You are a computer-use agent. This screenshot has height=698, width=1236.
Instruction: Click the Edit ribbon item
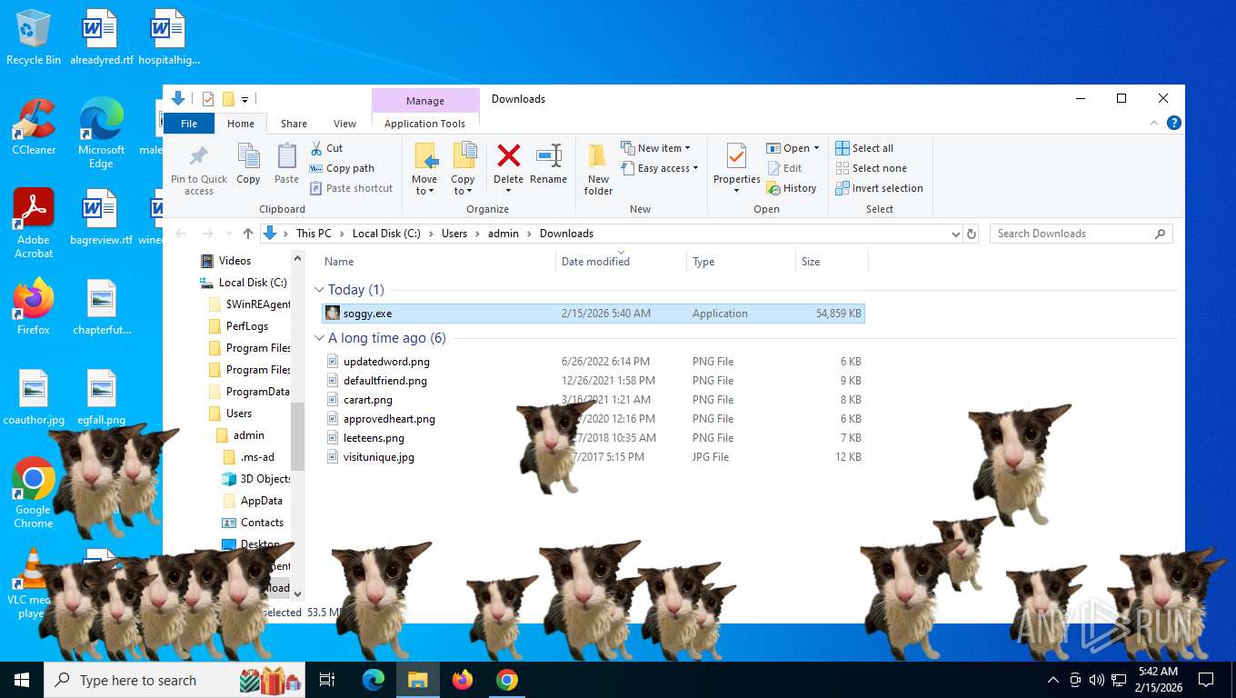[784, 168]
